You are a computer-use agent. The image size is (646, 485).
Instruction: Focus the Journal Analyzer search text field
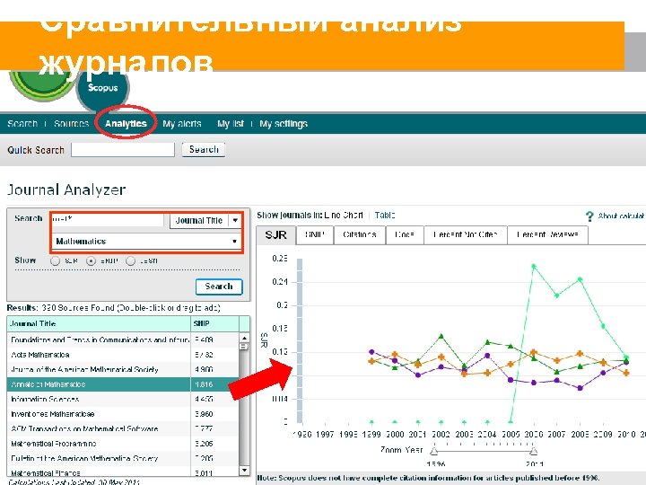pos(108,220)
